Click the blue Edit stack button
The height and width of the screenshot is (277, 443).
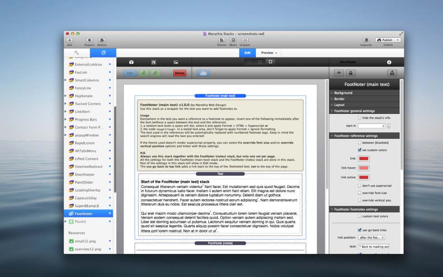coord(130,73)
